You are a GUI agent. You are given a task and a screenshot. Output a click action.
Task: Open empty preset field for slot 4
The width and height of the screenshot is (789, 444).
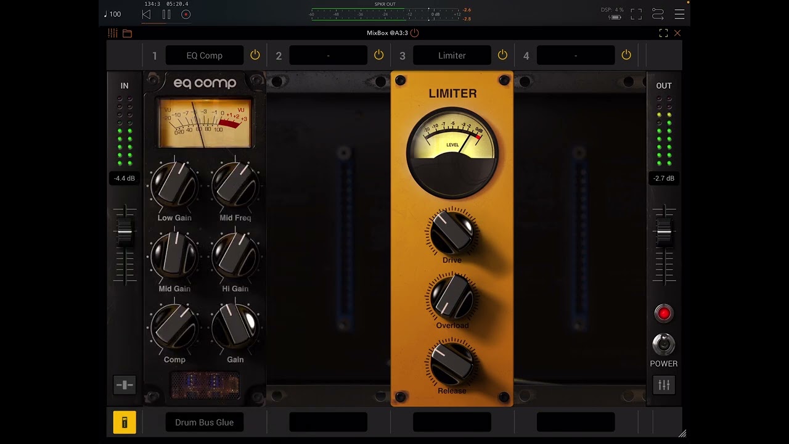(576, 422)
